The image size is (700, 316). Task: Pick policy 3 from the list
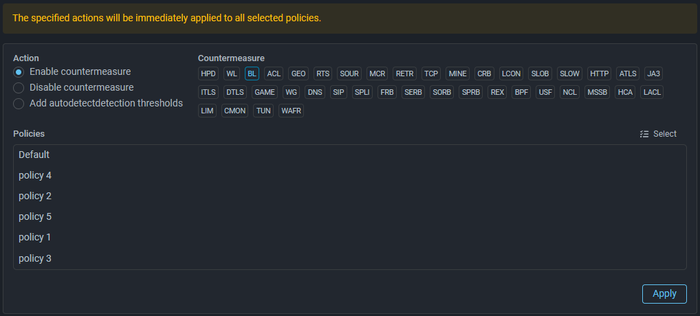tap(35, 259)
